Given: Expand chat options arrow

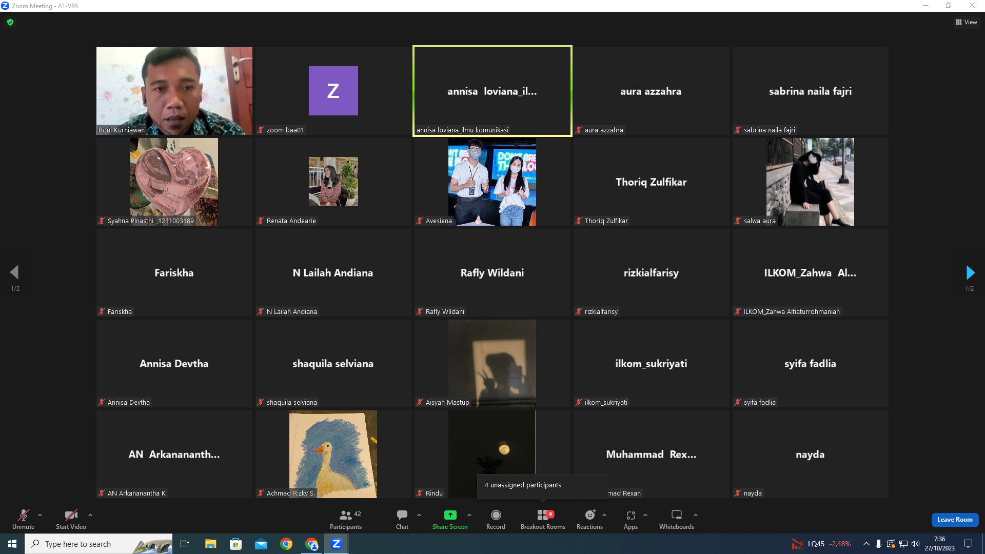Looking at the screenshot, I should coord(419,515).
